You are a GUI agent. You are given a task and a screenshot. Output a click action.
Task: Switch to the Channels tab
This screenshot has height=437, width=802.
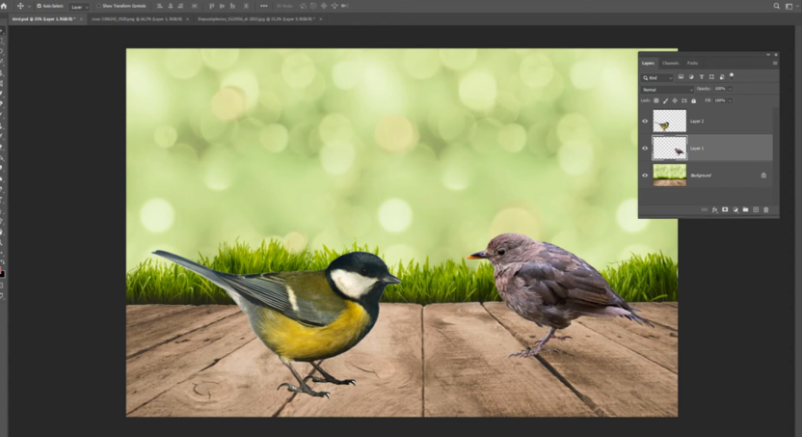tap(670, 64)
